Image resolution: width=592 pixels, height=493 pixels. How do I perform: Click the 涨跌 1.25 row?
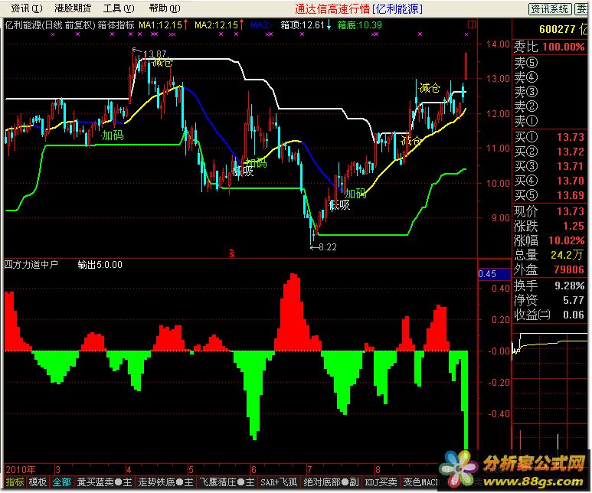[x=549, y=226]
